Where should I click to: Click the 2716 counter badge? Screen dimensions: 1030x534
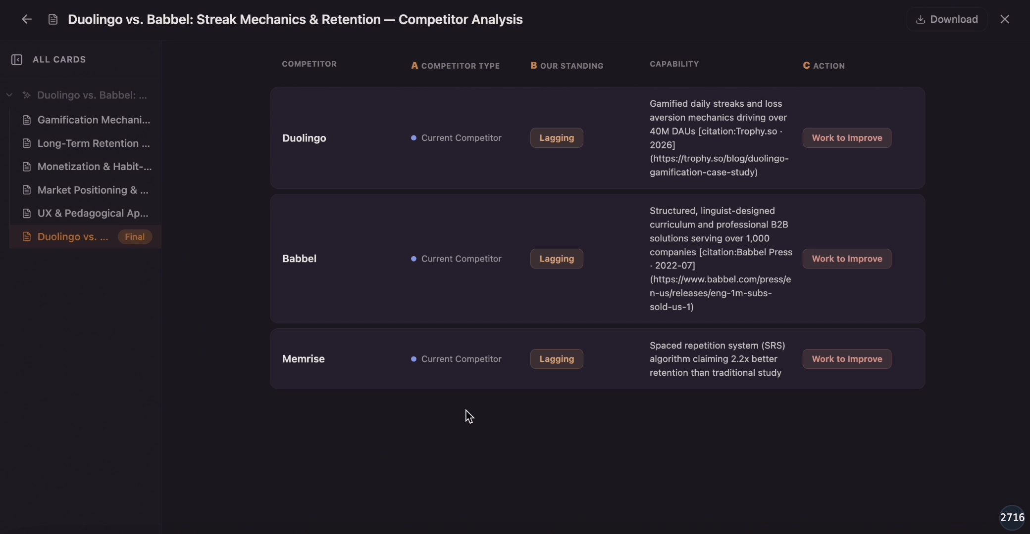[1012, 517]
